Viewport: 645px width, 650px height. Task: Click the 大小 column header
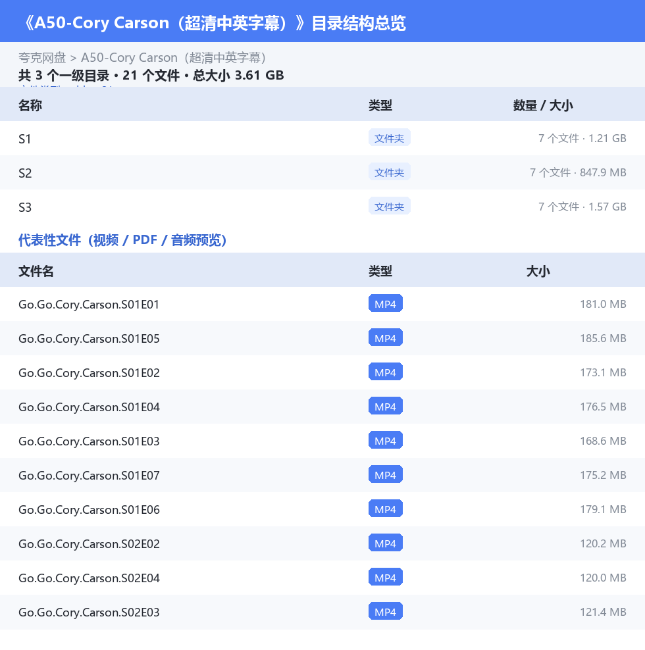coord(538,271)
